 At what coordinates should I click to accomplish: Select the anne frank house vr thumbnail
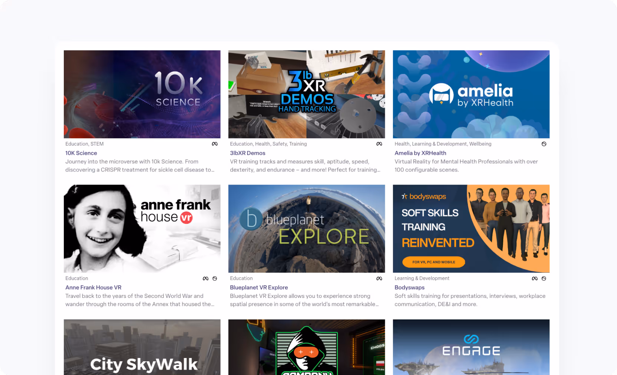click(142, 229)
